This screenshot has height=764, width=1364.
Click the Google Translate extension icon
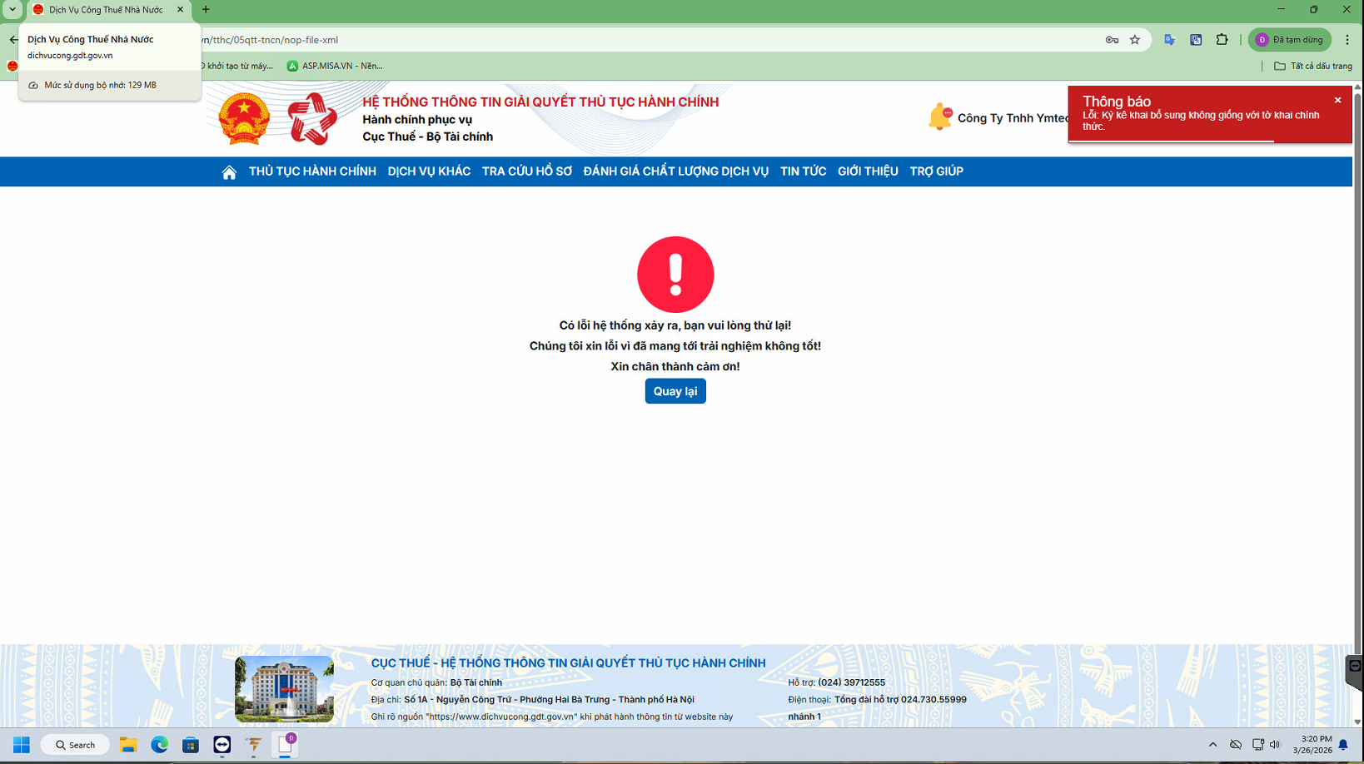pyautogui.click(x=1170, y=39)
